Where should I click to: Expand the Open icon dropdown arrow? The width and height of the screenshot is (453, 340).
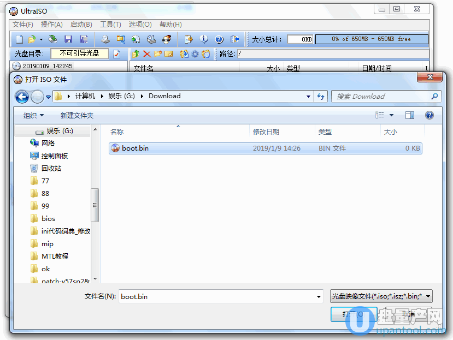[41, 39]
